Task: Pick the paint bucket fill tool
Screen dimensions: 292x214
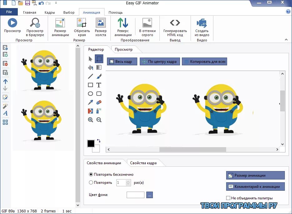Action: [x=90, y=67]
